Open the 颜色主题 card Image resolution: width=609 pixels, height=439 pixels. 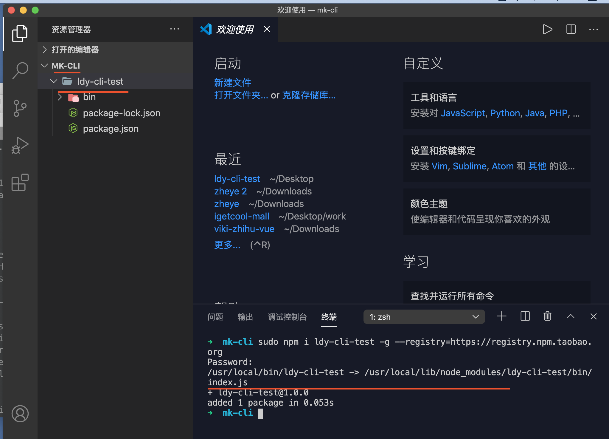[497, 212]
